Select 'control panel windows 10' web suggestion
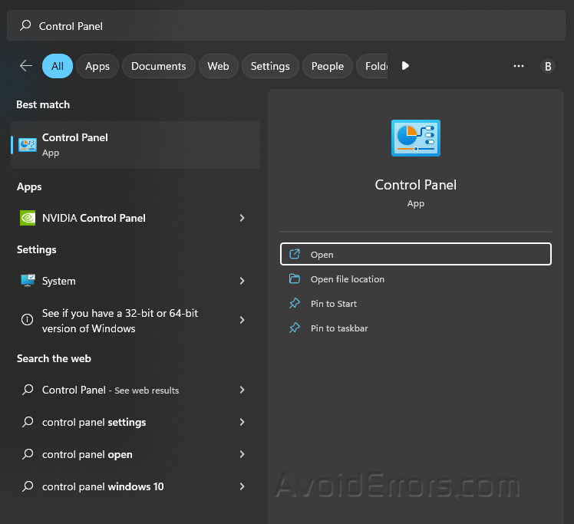 point(103,486)
